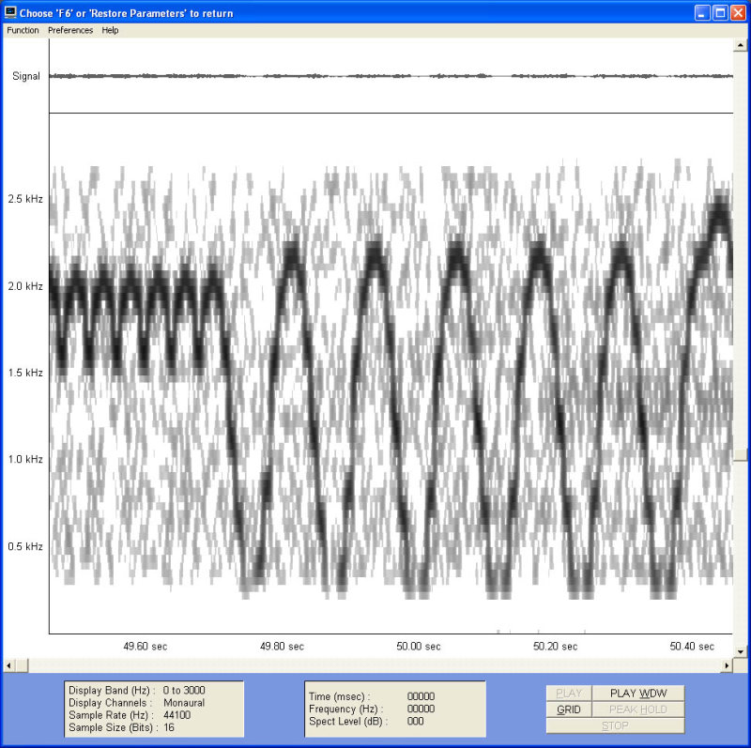Click the 0.5 kHz axis label
Viewport: 751px width, 748px height.
tap(25, 546)
